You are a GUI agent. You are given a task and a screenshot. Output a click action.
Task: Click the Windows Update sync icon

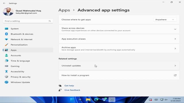click(x=6, y=82)
